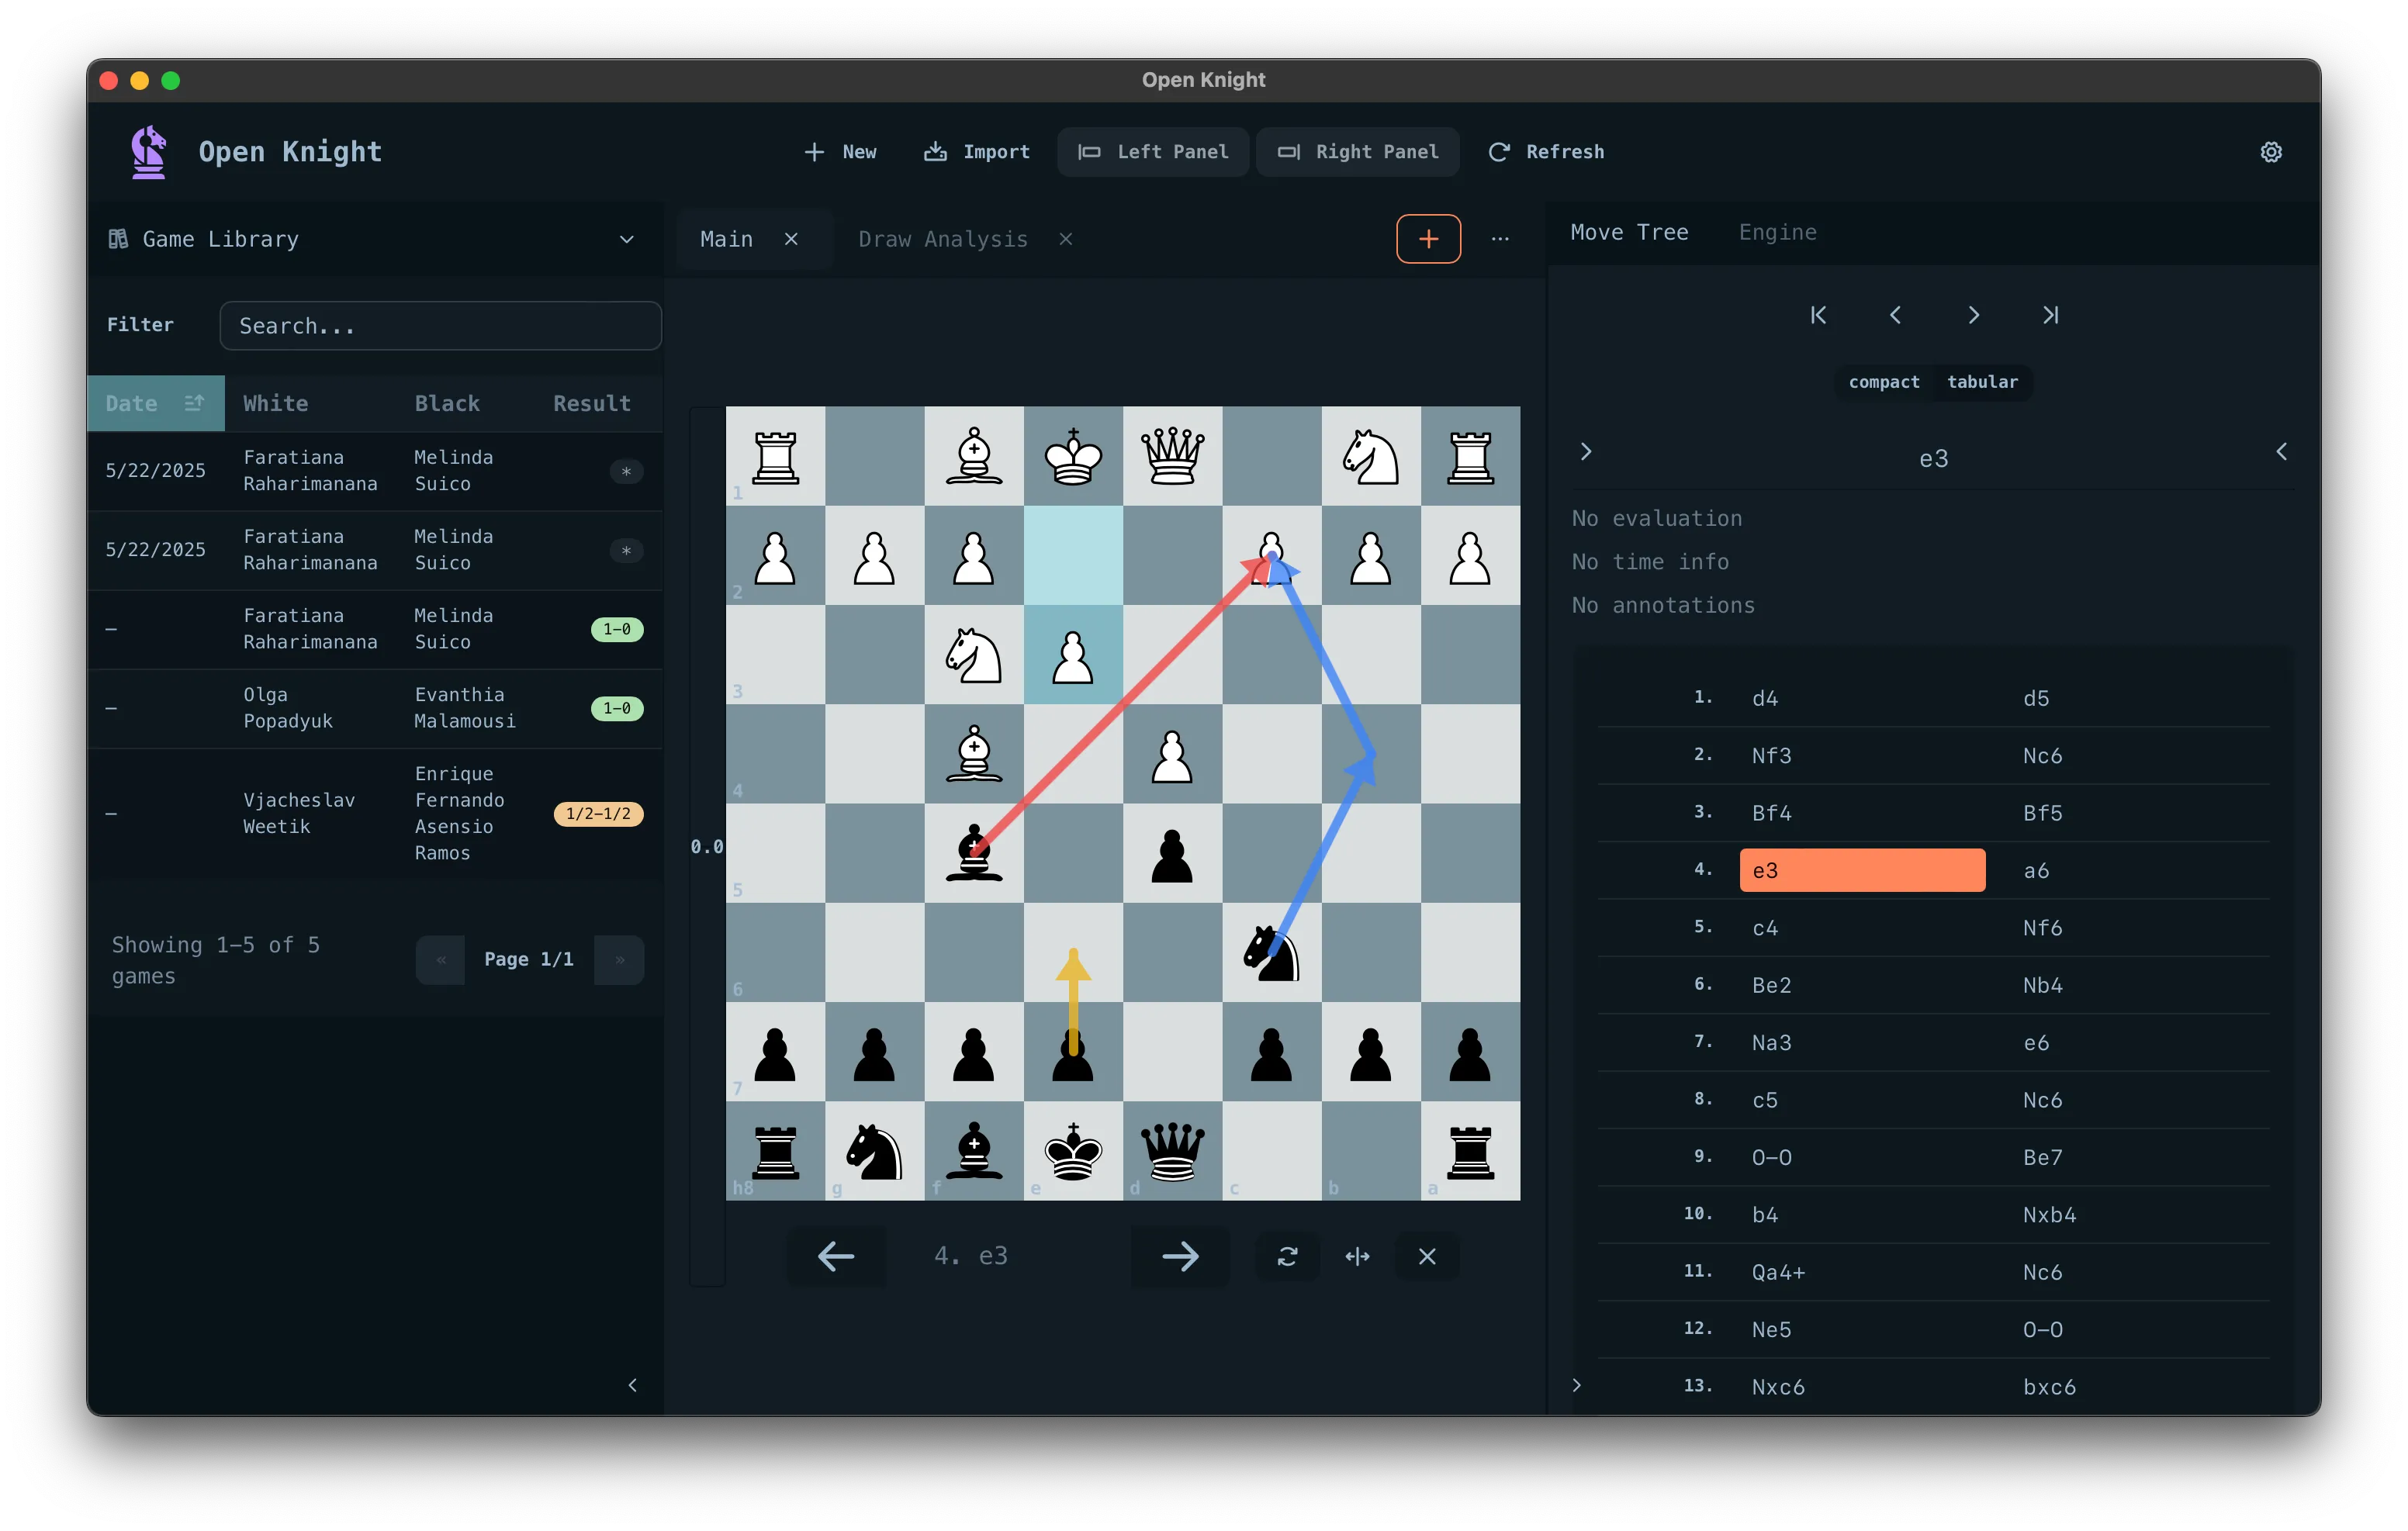The image size is (2408, 1531).
Task: Open the Draw Analysis tab
Action: point(942,239)
